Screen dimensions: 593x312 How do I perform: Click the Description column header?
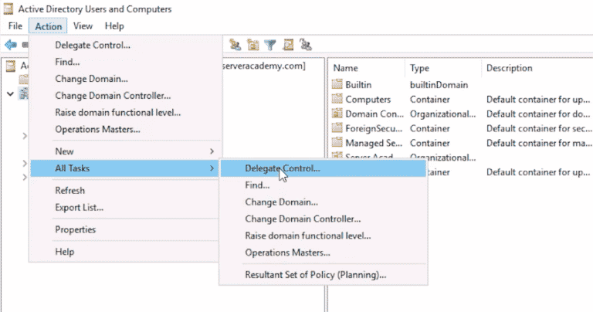tap(509, 68)
